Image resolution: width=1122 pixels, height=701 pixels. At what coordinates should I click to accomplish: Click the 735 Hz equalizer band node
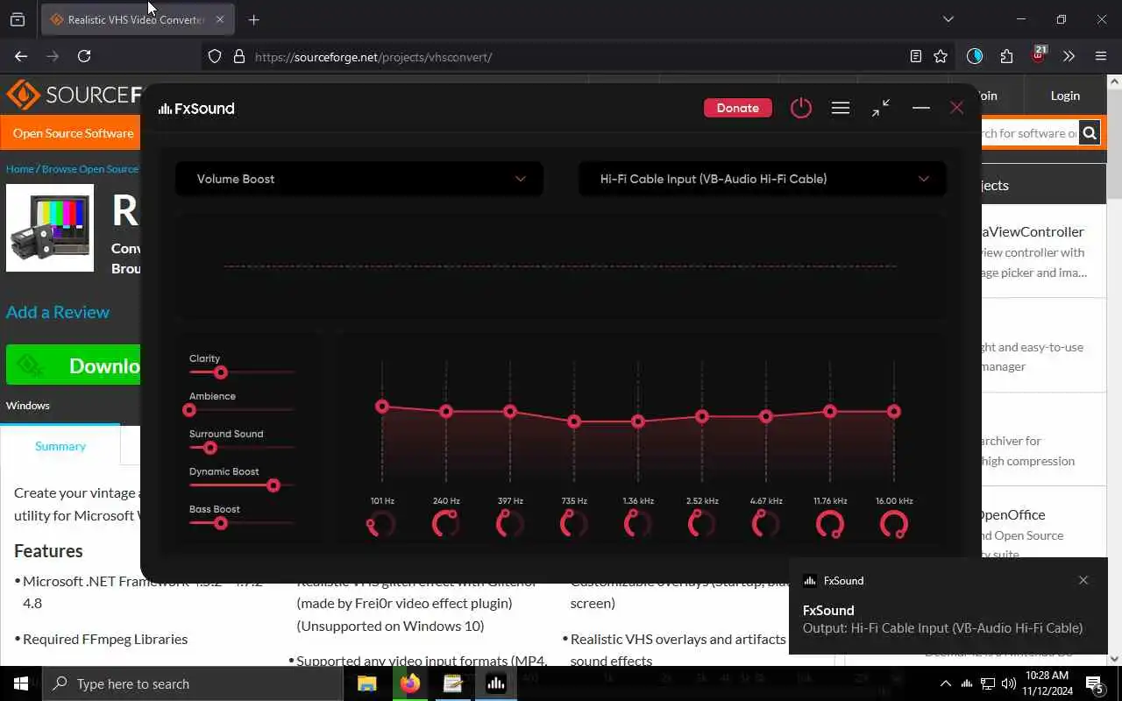click(574, 421)
